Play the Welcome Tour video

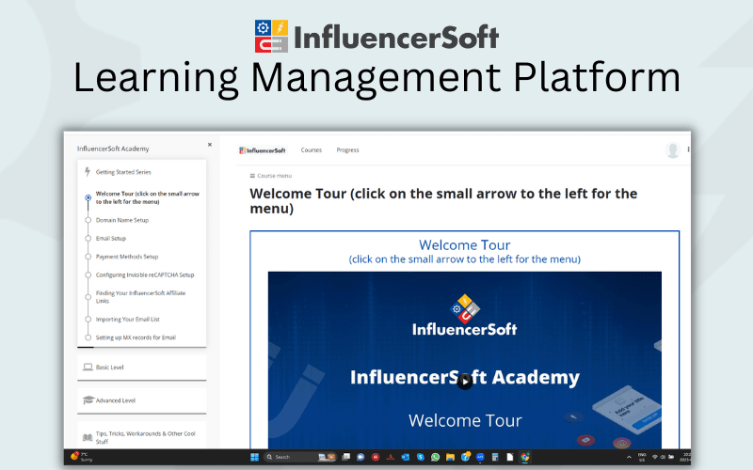point(464,382)
